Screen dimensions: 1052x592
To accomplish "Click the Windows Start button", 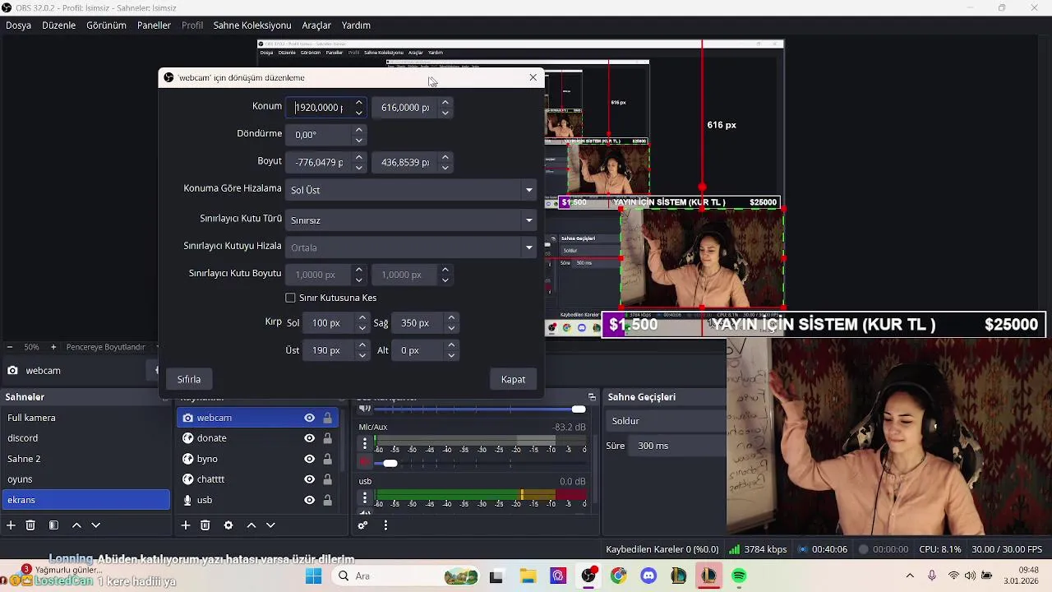I will pos(313,576).
